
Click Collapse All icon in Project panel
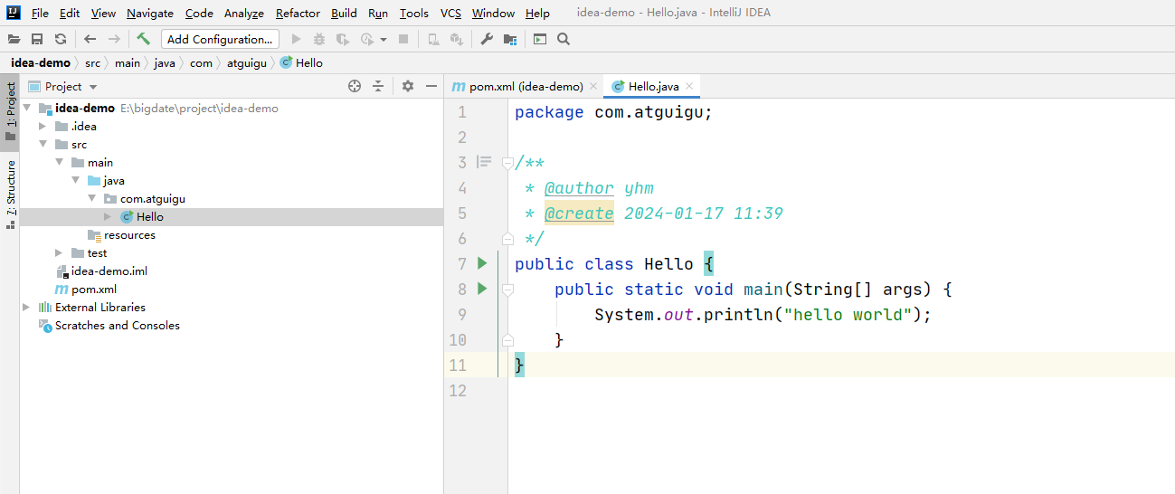(x=378, y=86)
